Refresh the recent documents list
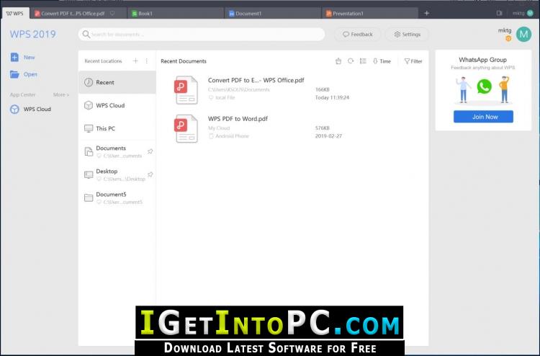The width and height of the screenshot is (540, 356). click(x=351, y=61)
